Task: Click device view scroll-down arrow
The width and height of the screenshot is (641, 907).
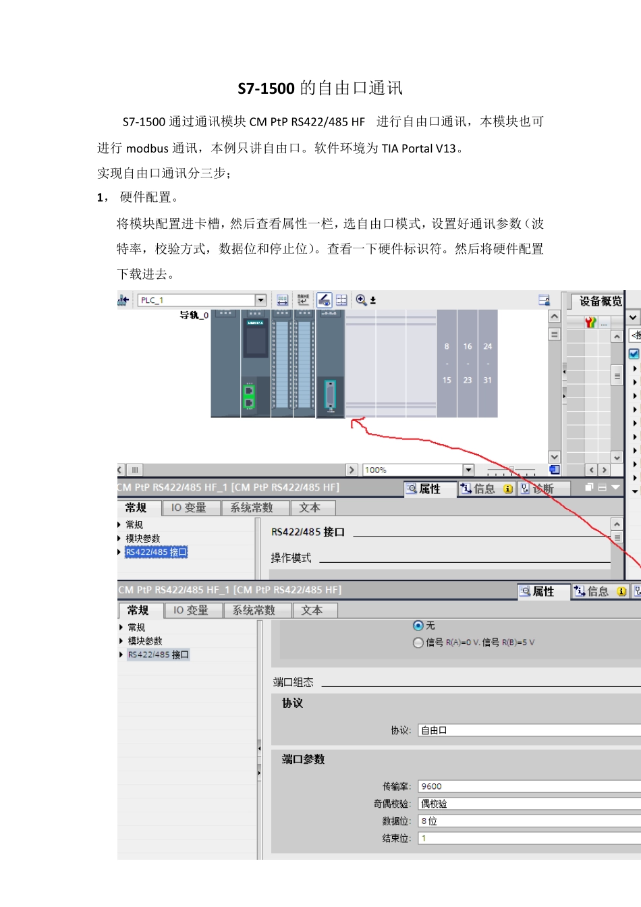Action: (x=554, y=457)
